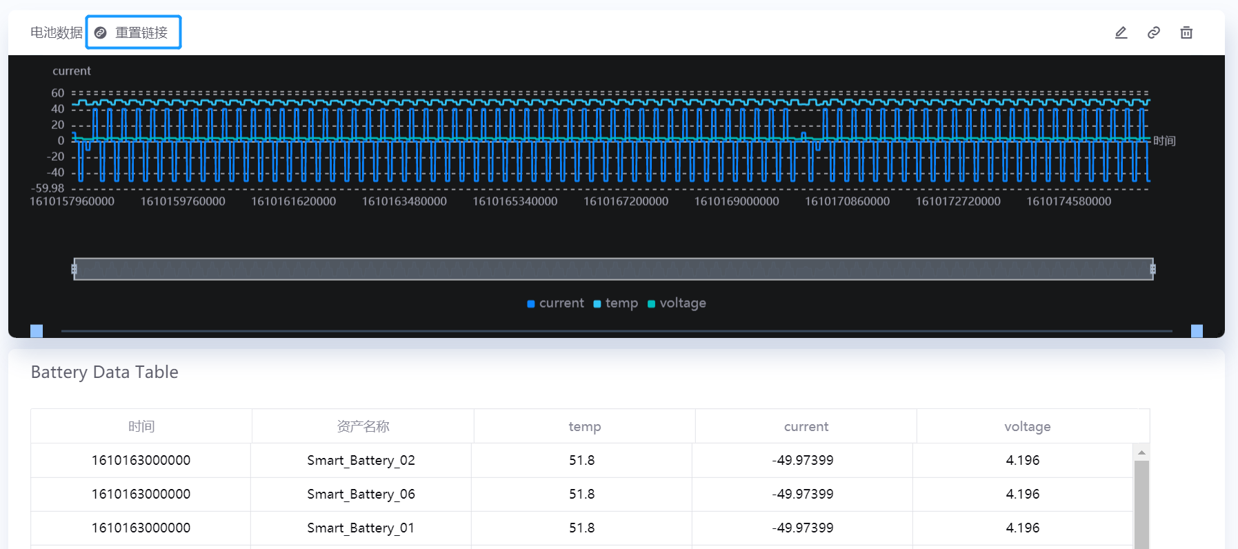
Task: Select the Smart_Battery_02 cell
Action: 361,460
